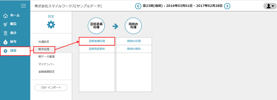Open the 期締め解除 link

(x=134, y=49)
